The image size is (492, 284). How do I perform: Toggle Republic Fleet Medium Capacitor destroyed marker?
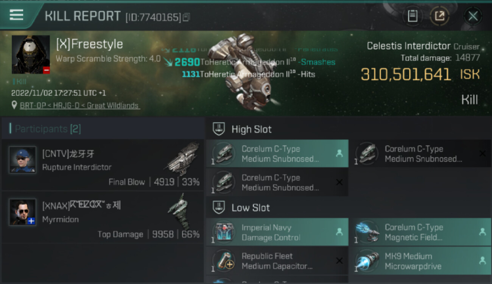[339, 261]
